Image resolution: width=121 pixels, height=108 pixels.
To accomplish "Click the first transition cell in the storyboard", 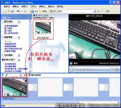I will coord(33,87).
